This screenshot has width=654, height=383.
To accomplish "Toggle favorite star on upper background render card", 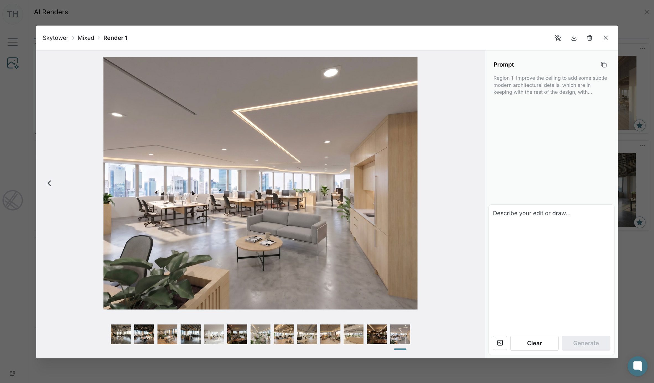I will click(639, 125).
